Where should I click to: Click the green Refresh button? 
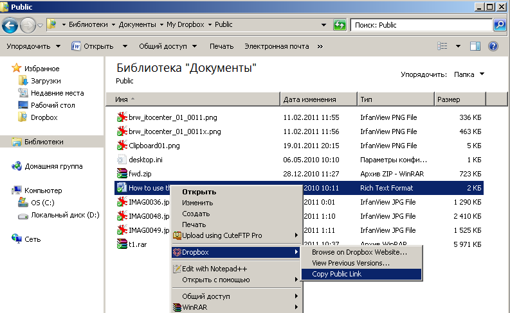click(x=340, y=25)
